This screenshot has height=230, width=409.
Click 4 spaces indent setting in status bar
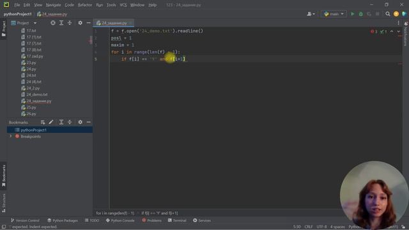337,227
